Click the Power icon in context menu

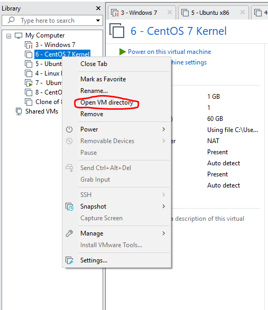(x=69, y=129)
